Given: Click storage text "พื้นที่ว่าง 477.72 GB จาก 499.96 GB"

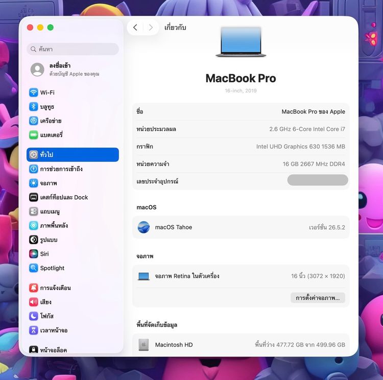Looking at the screenshot, I should [x=300, y=345].
